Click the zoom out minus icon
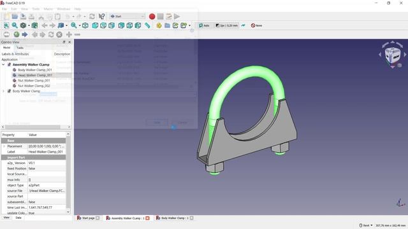This screenshot has height=229, width=408. click(77, 34)
